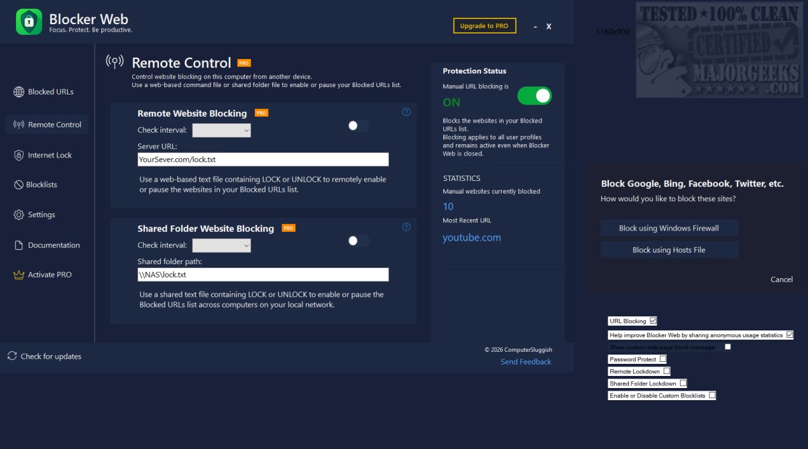This screenshot has height=449, width=808.
Task: Check the Password Protect checkbox
Action: pyautogui.click(x=662, y=359)
